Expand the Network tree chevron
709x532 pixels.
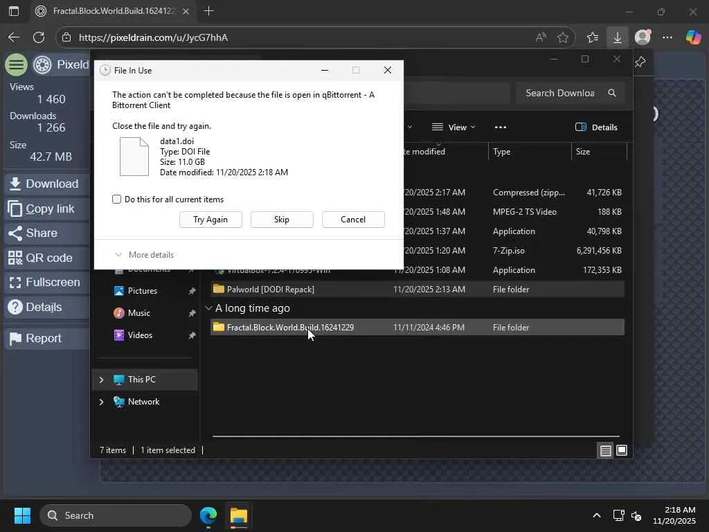pyautogui.click(x=101, y=402)
